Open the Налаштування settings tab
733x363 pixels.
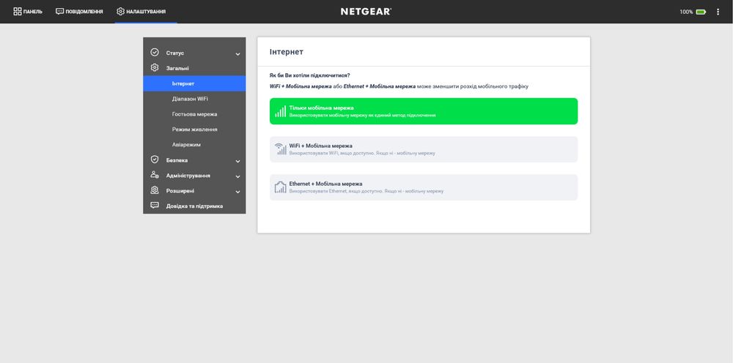pos(141,12)
